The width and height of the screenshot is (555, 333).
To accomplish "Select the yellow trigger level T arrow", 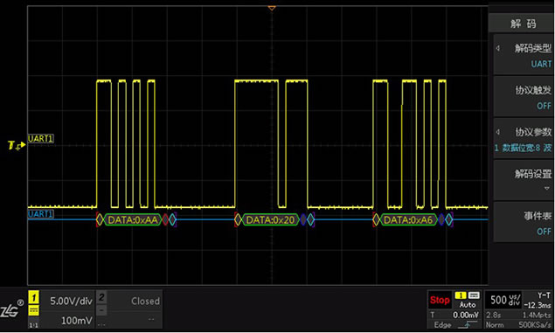I will [17, 145].
